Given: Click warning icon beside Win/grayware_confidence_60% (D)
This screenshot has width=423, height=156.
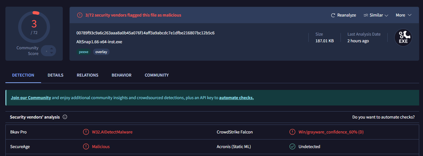Looking at the screenshot, I should click(292, 132).
